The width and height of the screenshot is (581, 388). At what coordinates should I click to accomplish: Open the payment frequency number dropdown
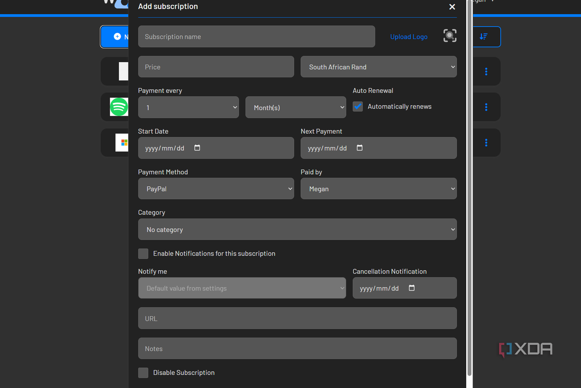point(188,107)
